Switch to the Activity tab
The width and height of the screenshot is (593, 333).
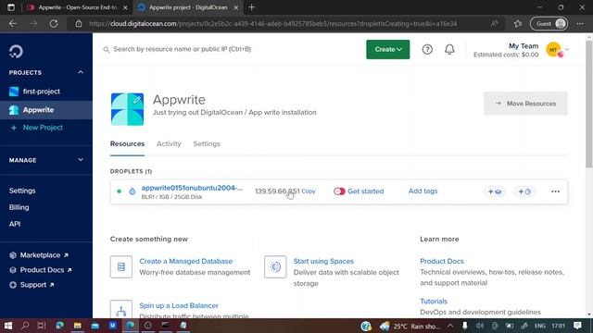click(x=169, y=144)
